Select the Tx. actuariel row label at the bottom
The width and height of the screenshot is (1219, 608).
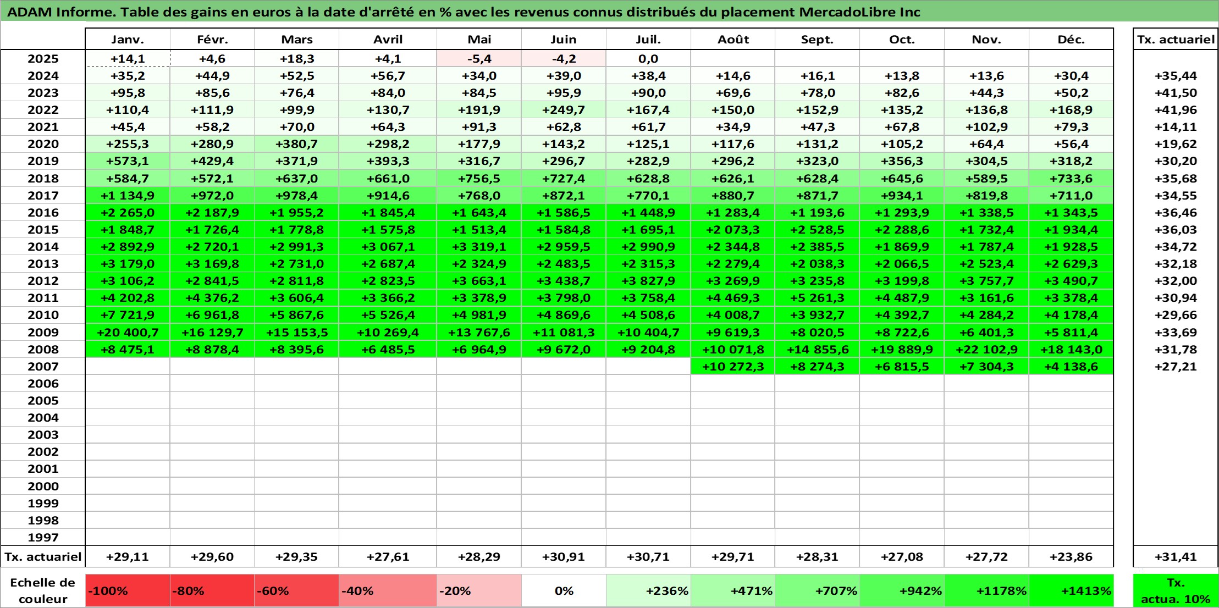click(x=43, y=557)
